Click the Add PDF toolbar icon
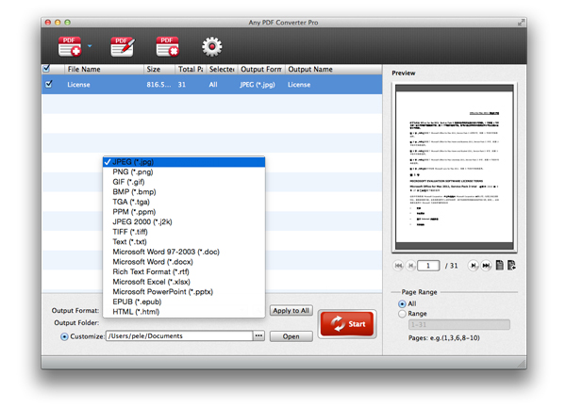 (70, 46)
